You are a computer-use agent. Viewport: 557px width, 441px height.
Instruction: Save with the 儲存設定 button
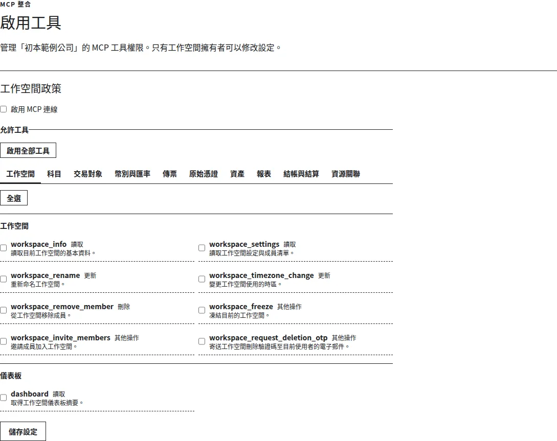click(23, 431)
